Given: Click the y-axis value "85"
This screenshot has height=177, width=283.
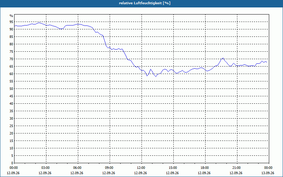Looking at the screenshot, I should click(x=11, y=37).
